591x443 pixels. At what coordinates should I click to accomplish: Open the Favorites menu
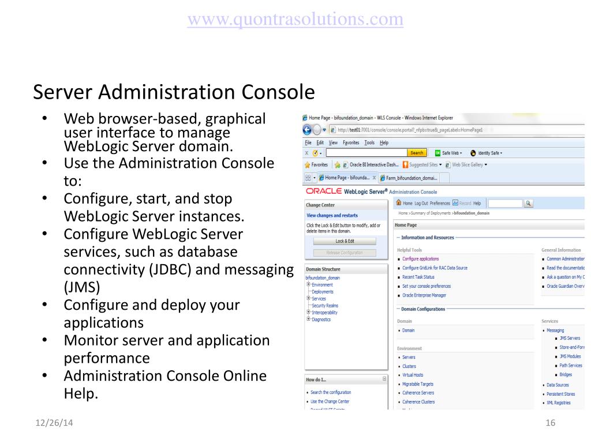tap(351, 143)
